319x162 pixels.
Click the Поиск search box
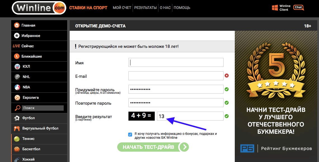tap(43, 108)
